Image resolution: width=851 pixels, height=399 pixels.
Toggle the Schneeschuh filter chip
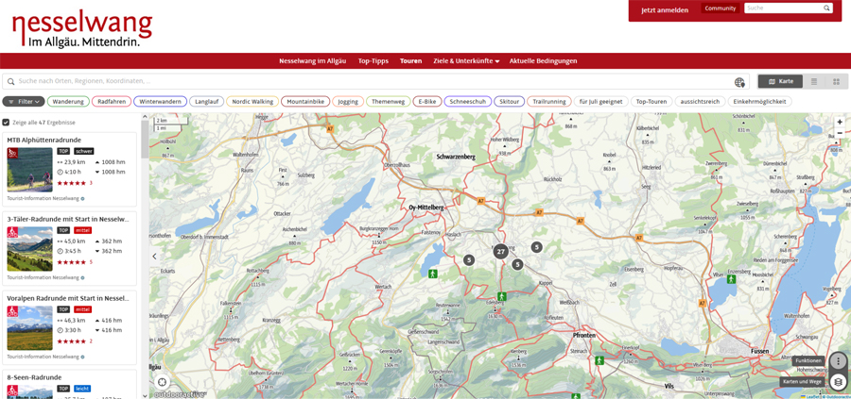tap(468, 101)
